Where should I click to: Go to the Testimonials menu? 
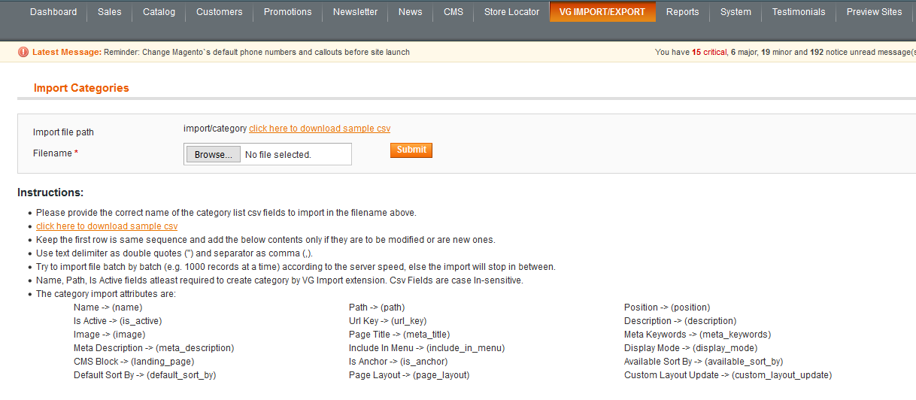point(798,12)
